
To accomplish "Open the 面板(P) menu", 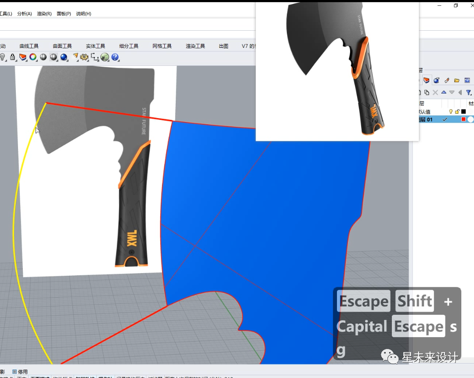I will [x=64, y=14].
